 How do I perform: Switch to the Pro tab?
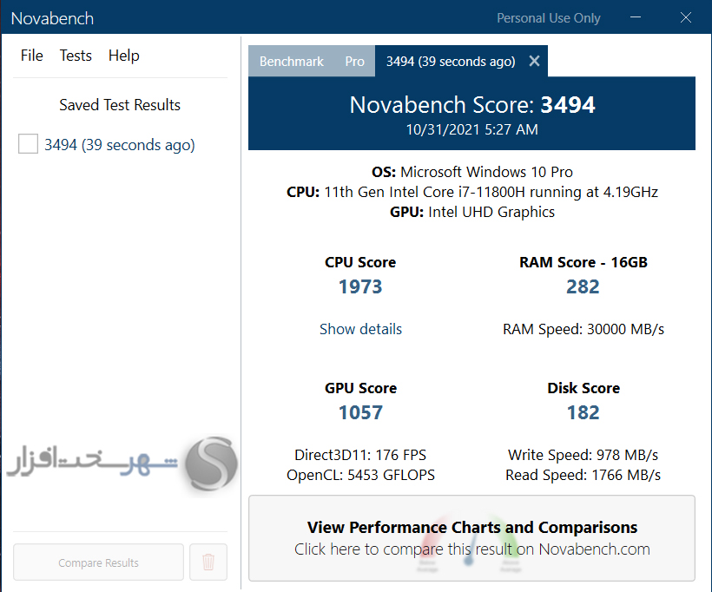click(354, 62)
